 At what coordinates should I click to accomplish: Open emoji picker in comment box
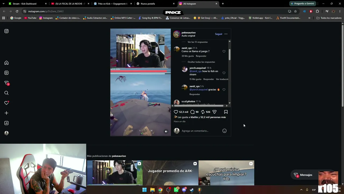[224, 131]
